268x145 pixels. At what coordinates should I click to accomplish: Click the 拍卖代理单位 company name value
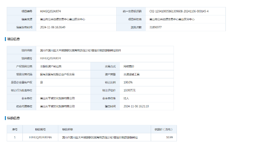(57, 106)
